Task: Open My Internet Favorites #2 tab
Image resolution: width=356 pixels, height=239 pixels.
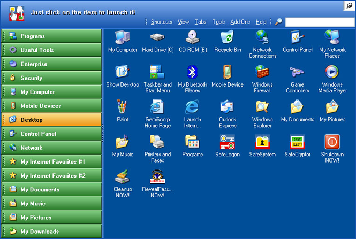Action: point(51,175)
